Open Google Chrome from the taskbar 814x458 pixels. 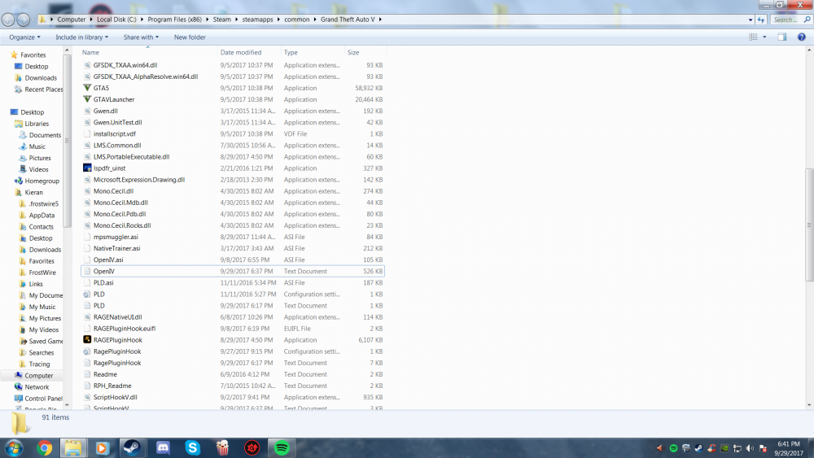(44, 447)
